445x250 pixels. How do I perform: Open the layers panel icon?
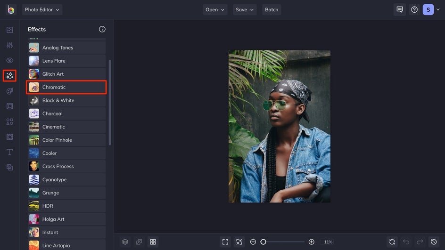pos(125,242)
